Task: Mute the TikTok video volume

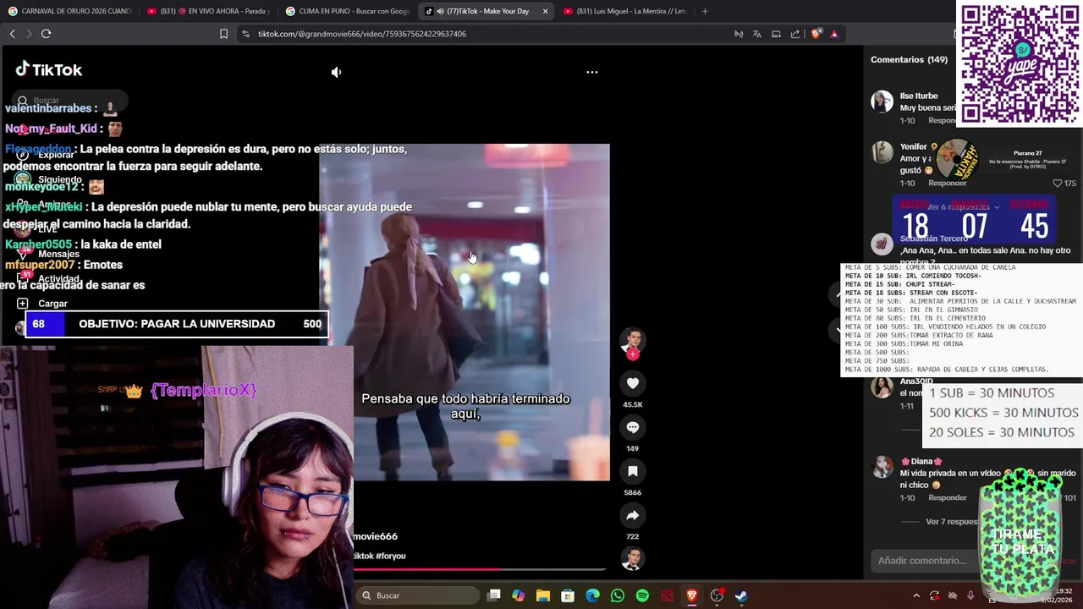Action: (x=336, y=72)
